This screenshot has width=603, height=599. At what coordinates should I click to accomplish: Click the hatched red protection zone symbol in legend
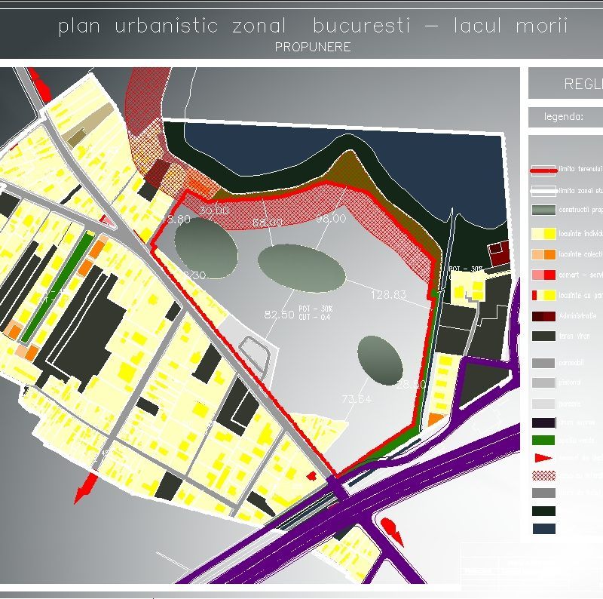pos(543,475)
